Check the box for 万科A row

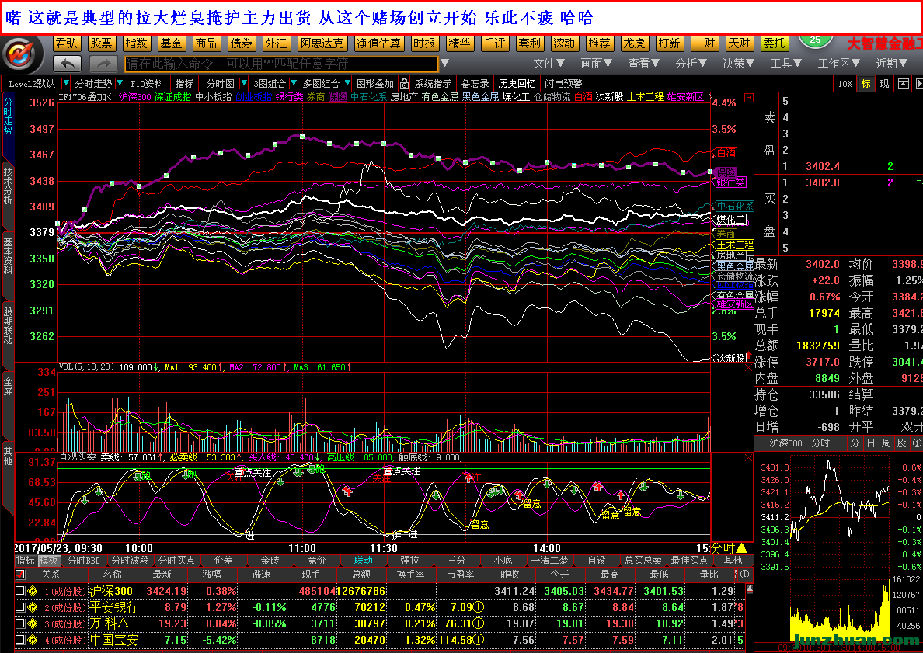click(20, 623)
